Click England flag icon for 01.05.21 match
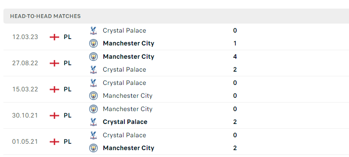This screenshot has width=349, height=157. (x=54, y=142)
